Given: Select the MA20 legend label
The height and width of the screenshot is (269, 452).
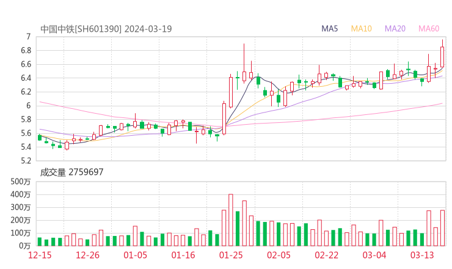Looking at the screenshot, I should point(395,29).
